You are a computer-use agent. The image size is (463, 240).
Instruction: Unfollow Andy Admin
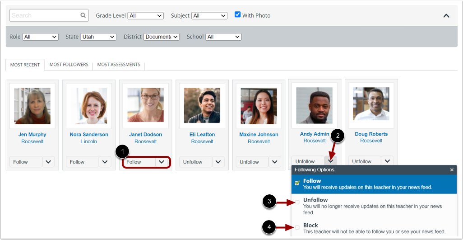point(308,161)
